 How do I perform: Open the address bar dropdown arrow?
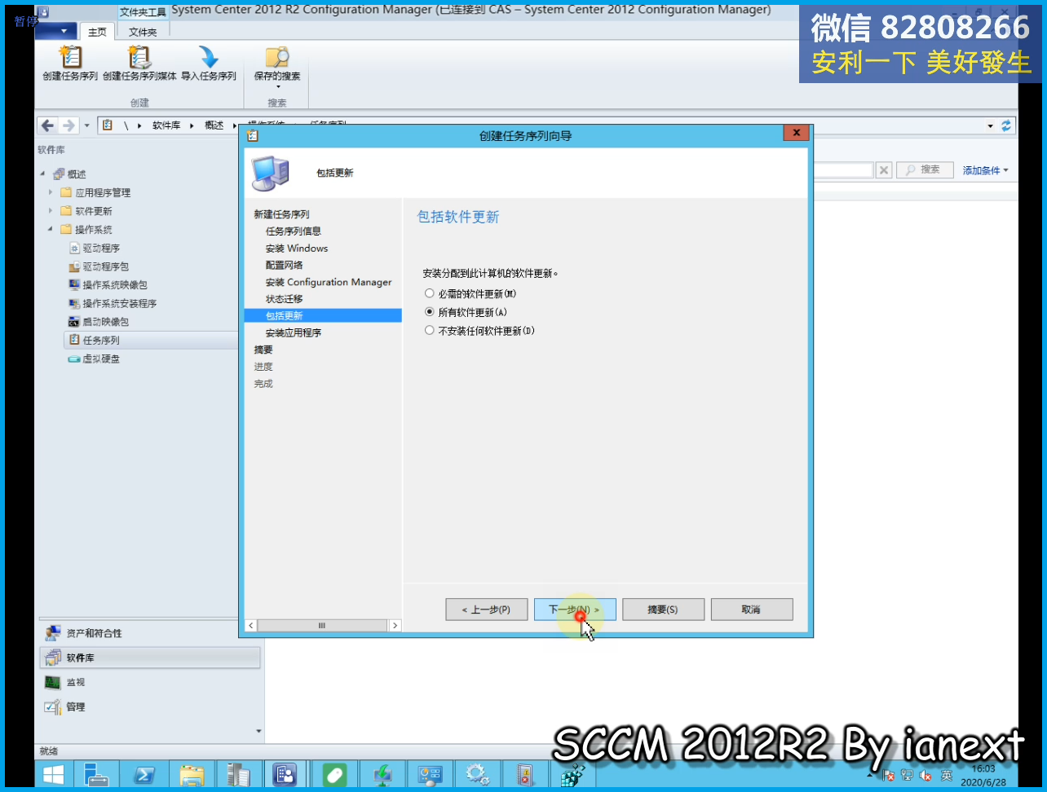[991, 126]
